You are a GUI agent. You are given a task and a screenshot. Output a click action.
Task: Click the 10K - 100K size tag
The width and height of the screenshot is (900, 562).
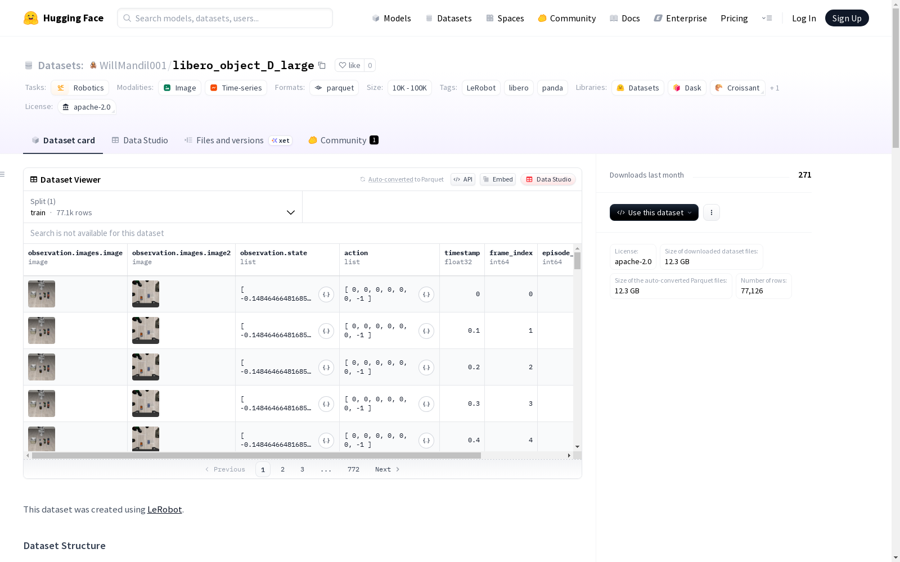pyautogui.click(x=409, y=88)
